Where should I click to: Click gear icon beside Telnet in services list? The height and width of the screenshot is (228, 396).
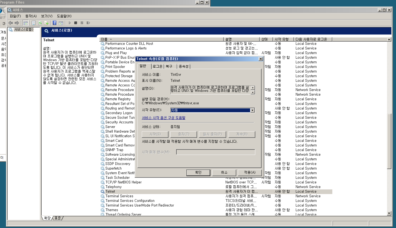103,191
